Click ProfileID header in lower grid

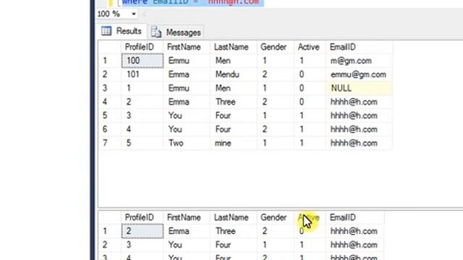point(142,217)
